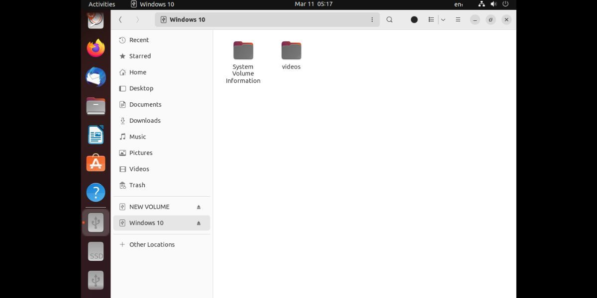Click the black circular operations indicator
Viewport: 597px width, 298px height.
pos(414,20)
